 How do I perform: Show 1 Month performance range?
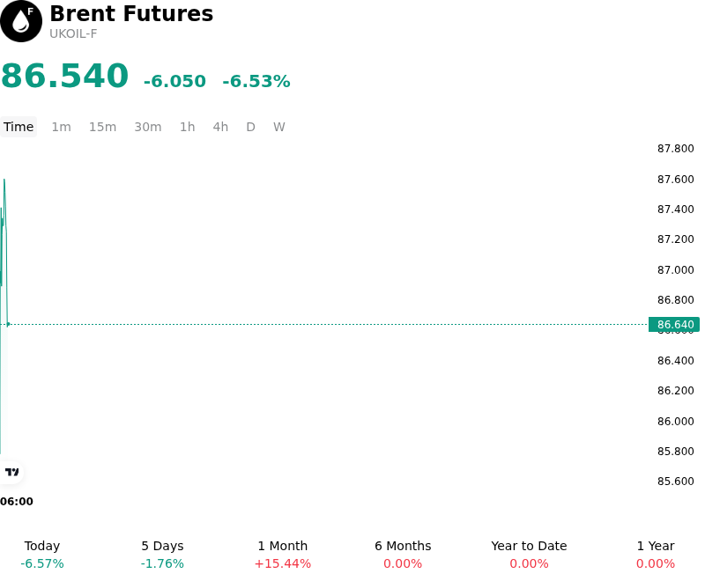coord(282,555)
